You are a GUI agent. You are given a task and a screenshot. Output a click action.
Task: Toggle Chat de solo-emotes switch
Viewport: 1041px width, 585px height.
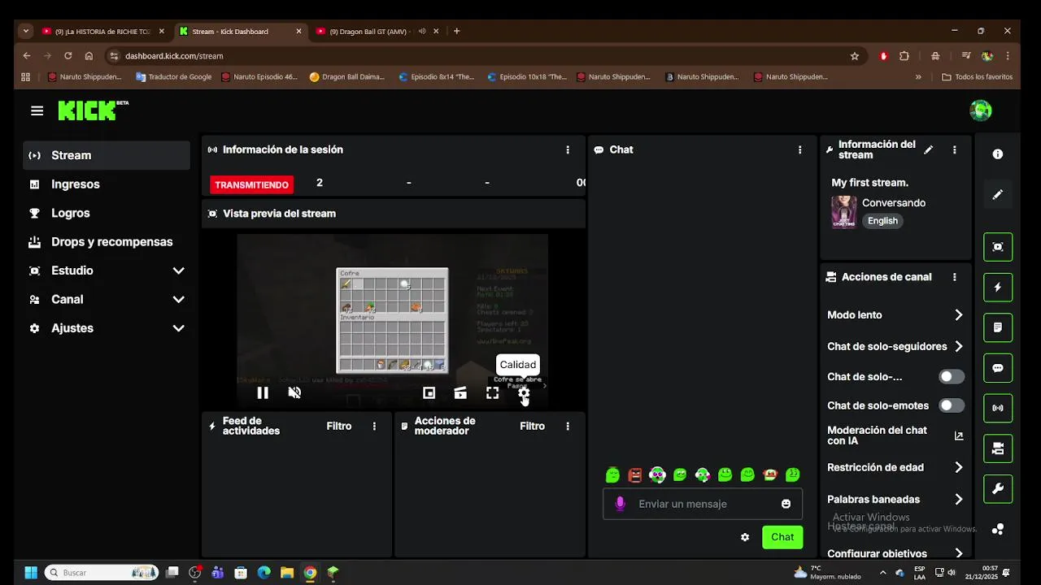pyautogui.click(x=952, y=405)
